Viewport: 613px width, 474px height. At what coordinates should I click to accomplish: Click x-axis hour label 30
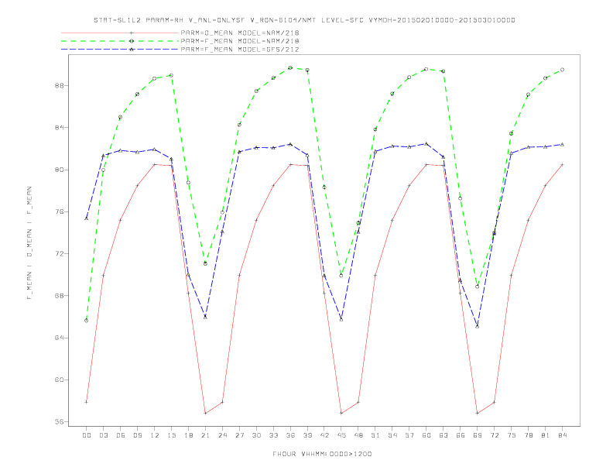[256, 435]
